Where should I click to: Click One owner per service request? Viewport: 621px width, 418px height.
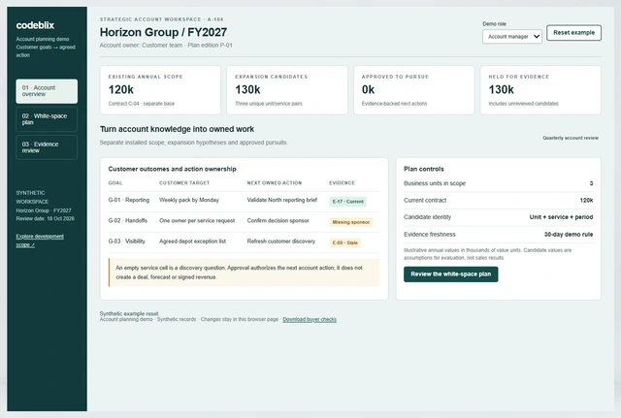pos(197,220)
